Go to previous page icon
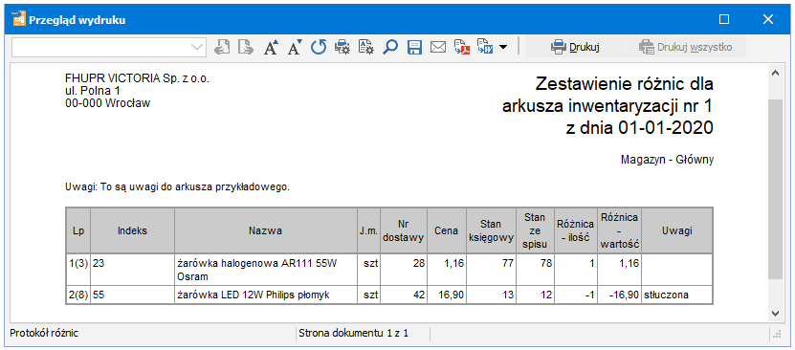 tap(222, 48)
